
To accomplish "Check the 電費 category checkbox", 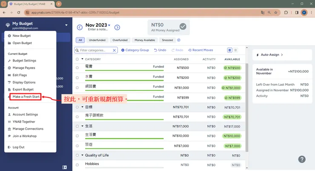I will pos(77,68).
